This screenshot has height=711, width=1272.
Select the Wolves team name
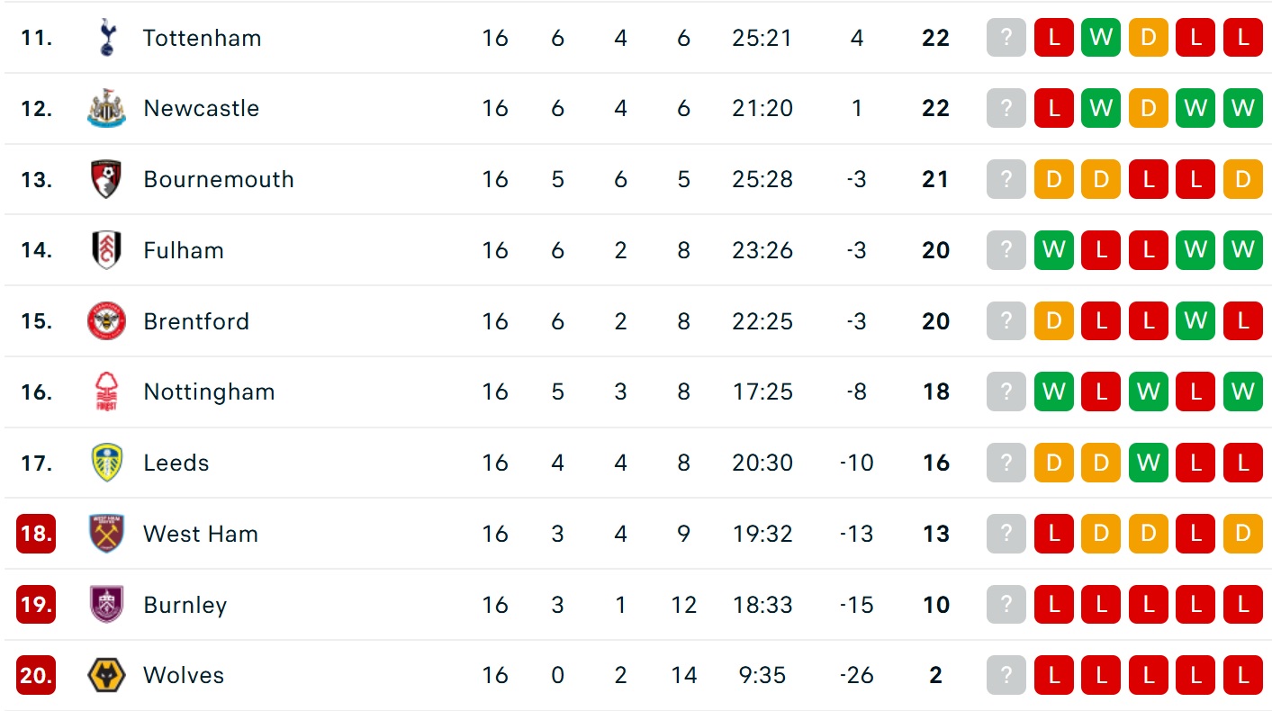pos(184,675)
